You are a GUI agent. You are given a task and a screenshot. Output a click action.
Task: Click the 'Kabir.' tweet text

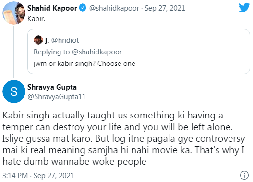(x=36, y=19)
